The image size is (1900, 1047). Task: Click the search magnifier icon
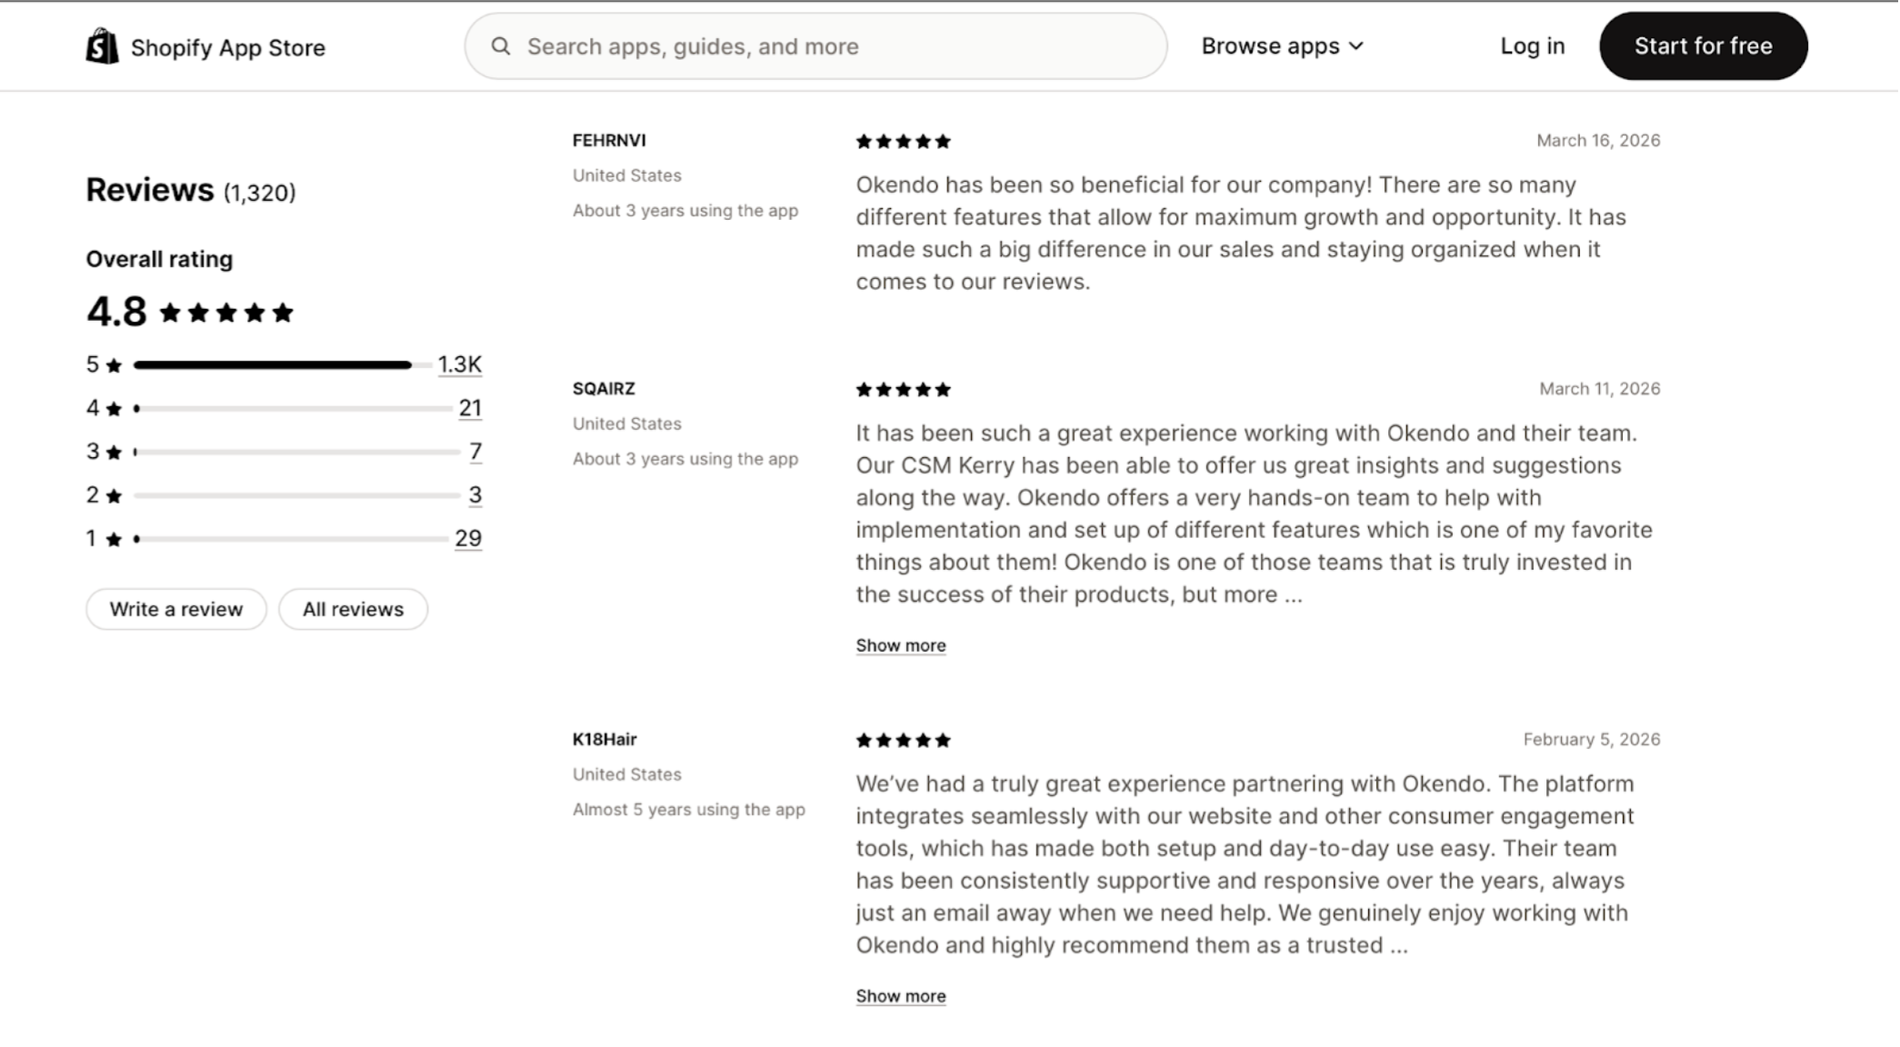tap(501, 46)
